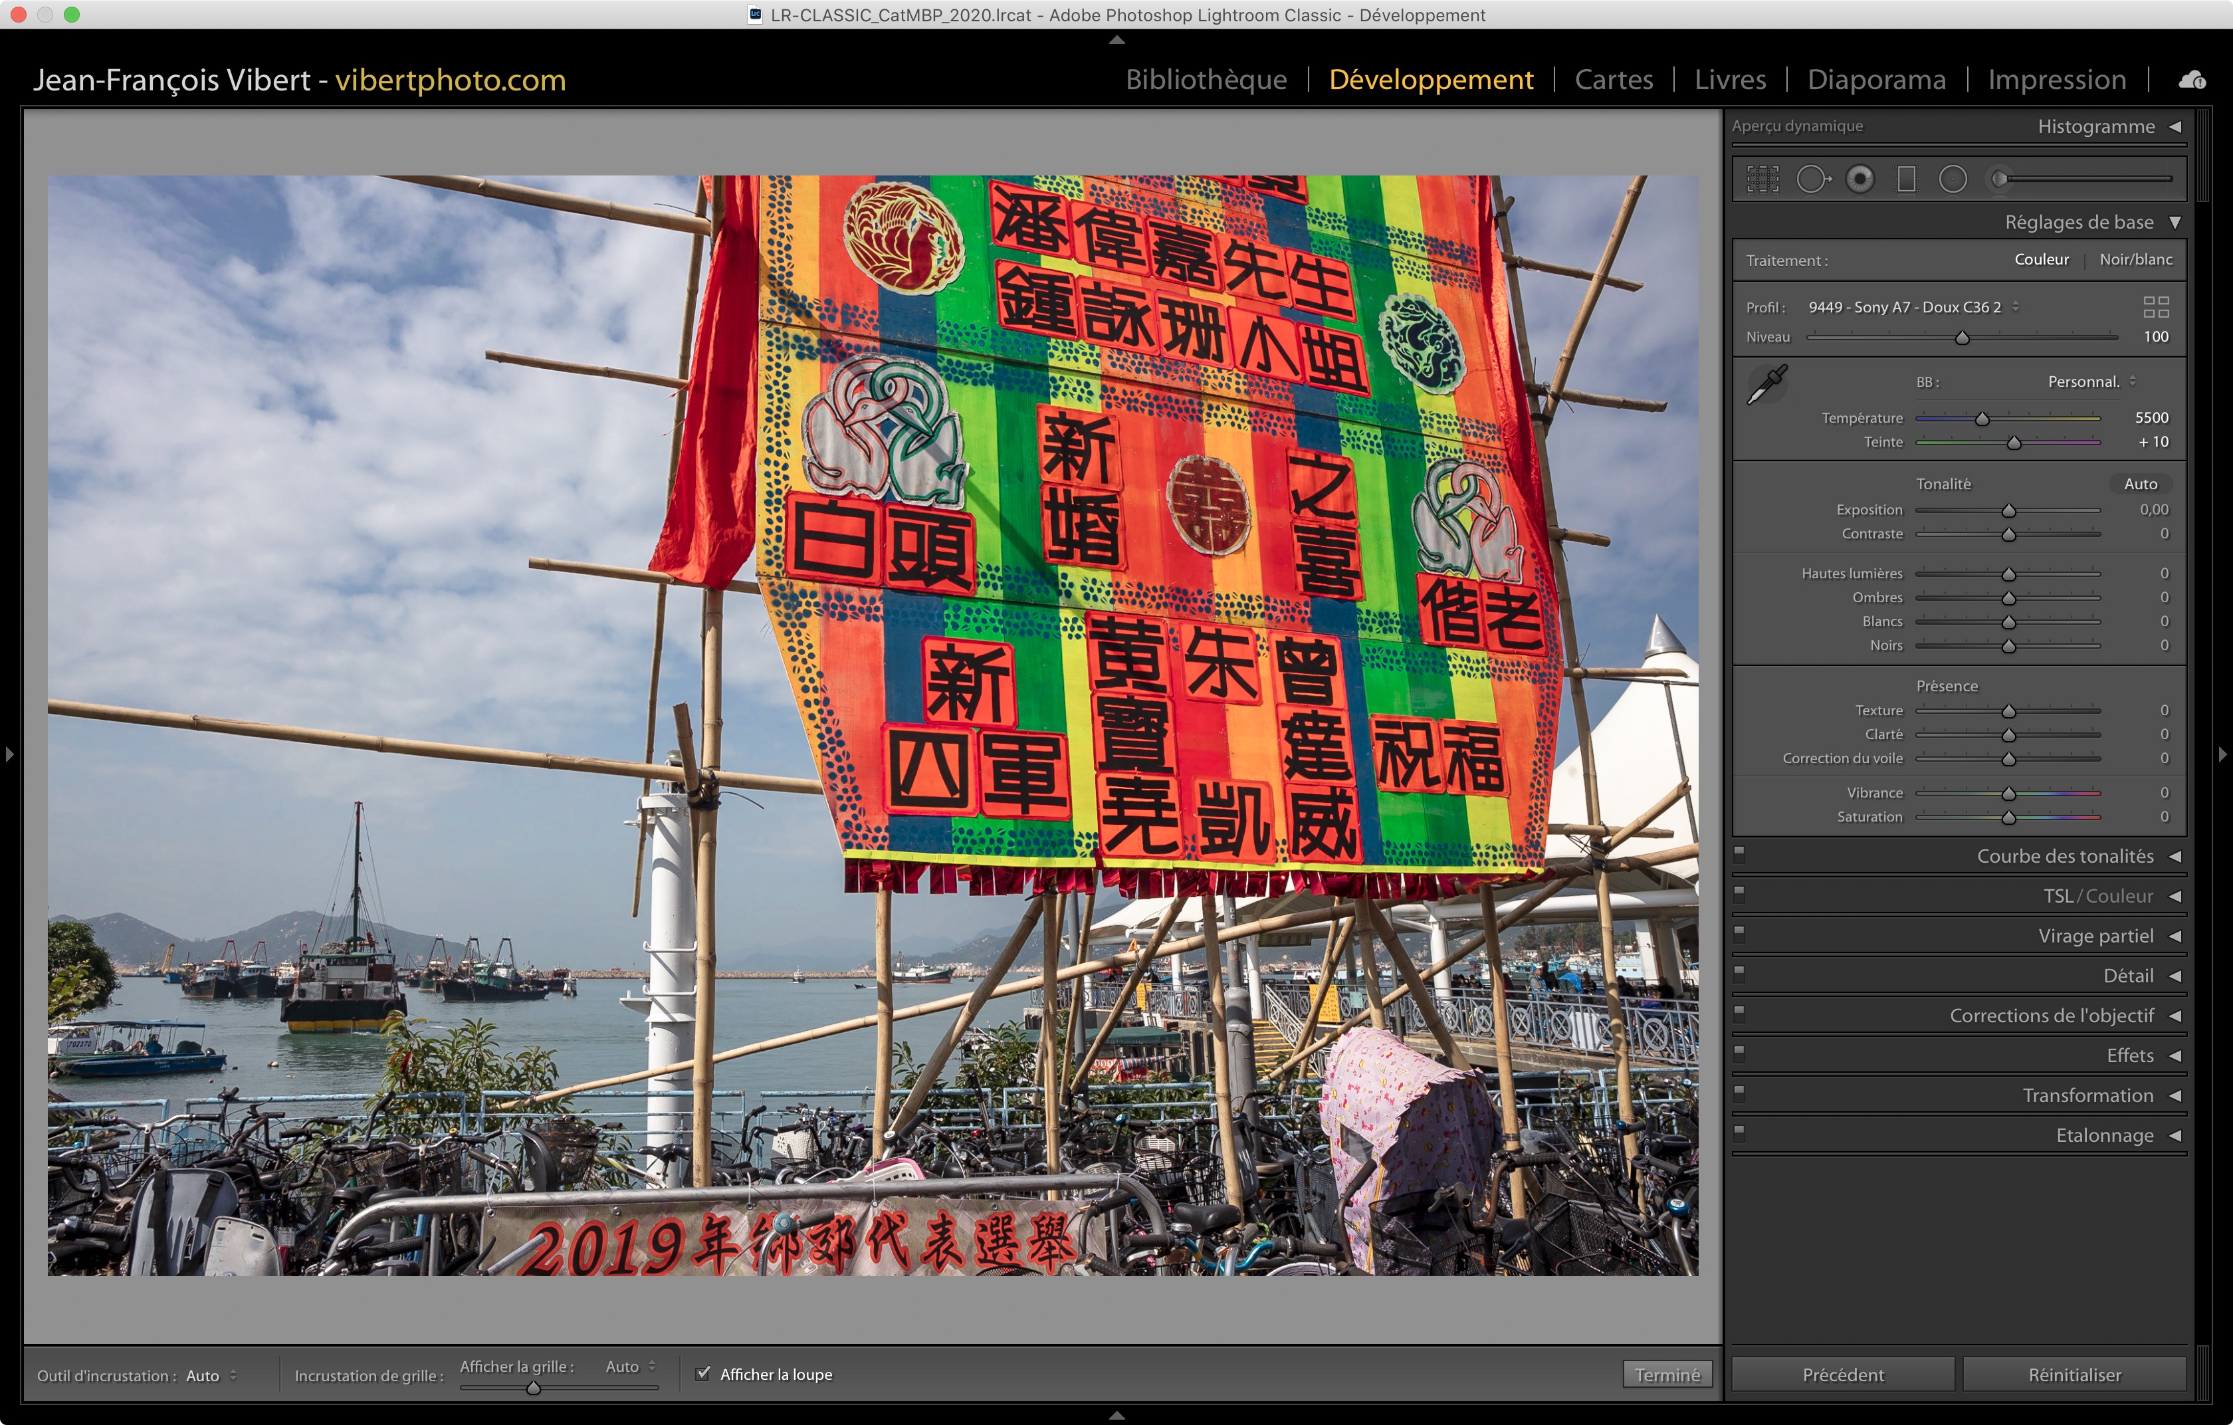The height and width of the screenshot is (1425, 2233).
Task: Click the Précédent button
Action: 1843,1375
